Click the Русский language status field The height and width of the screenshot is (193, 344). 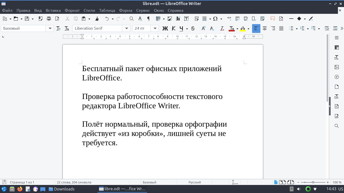(195, 182)
